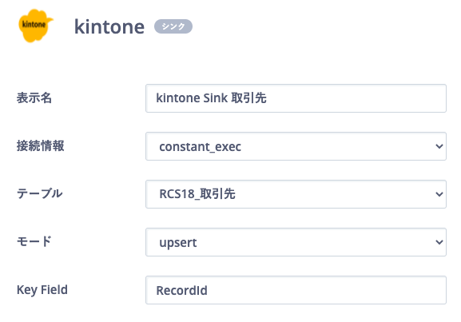Click the テーブル label
This screenshot has width=461, height=322.
39,193
